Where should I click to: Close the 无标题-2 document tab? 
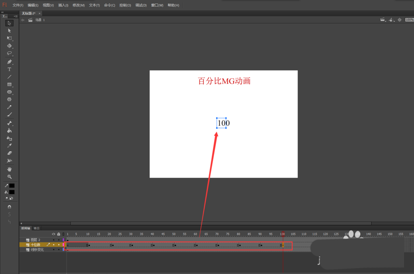pyautogui.click(x=40, y=13)
